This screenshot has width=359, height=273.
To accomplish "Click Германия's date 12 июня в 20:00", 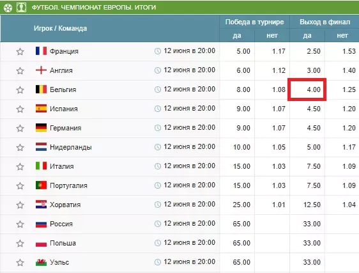I will click(189, 128).
